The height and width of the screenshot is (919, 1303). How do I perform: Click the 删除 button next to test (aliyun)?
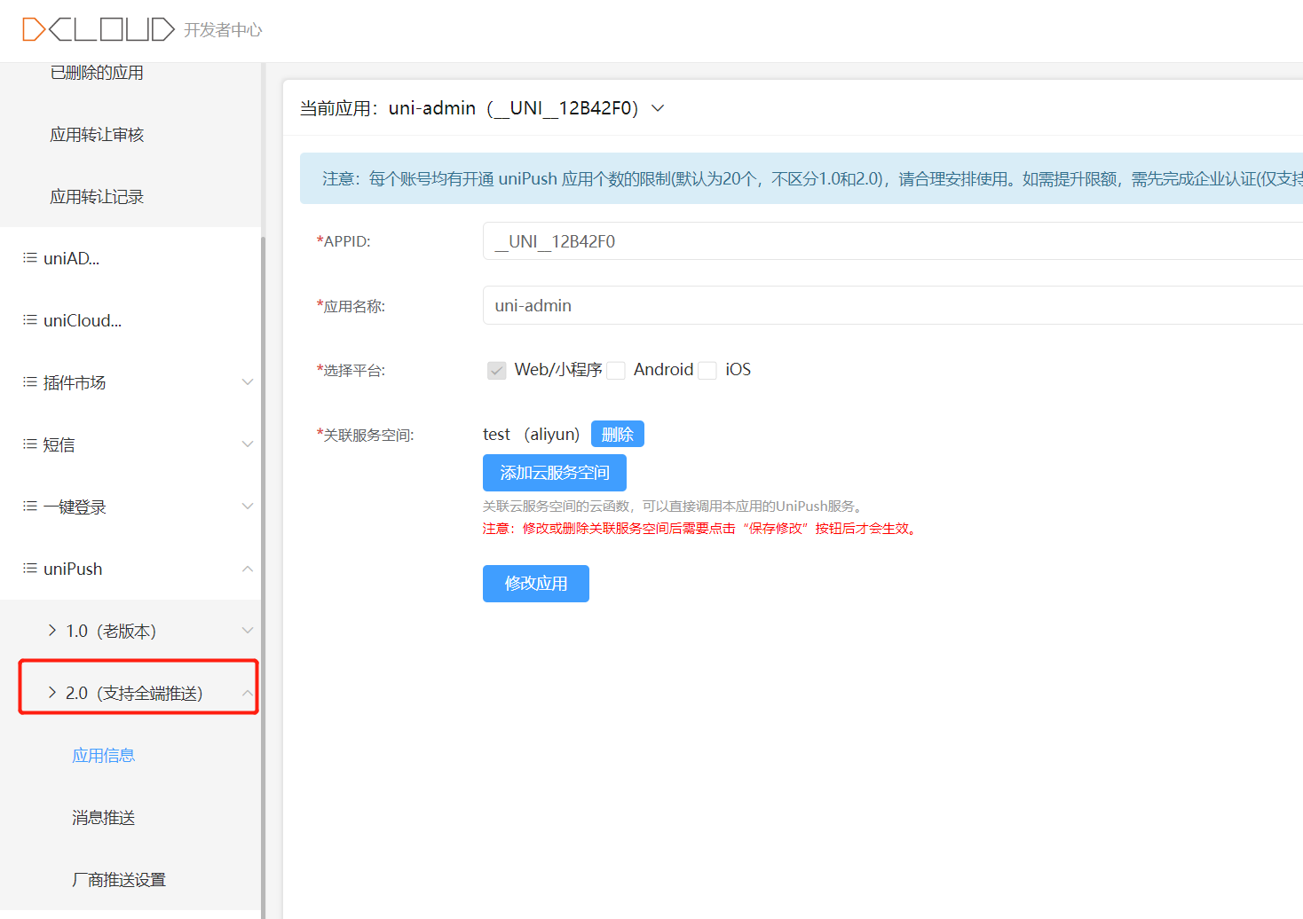click(x=618, y=434)
